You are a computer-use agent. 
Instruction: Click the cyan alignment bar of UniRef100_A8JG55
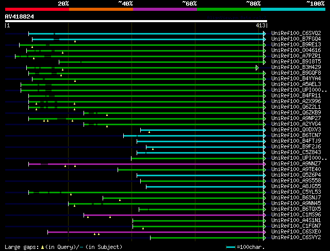coord(205,187)
